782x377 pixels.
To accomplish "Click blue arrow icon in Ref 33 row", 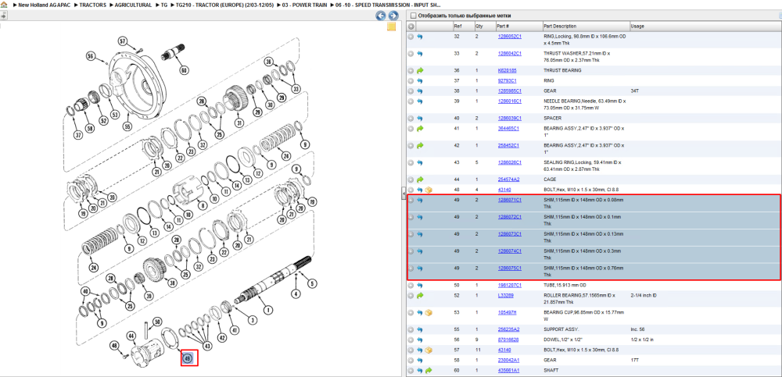I will (420, 54).
